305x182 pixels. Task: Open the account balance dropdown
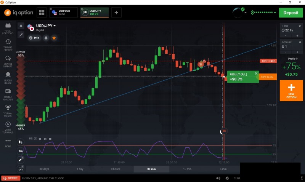tap(263, 13)
